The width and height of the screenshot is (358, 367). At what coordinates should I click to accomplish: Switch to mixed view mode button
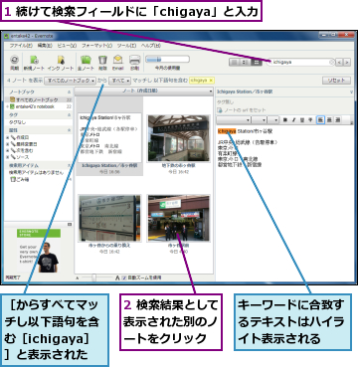tap(245, 62)
